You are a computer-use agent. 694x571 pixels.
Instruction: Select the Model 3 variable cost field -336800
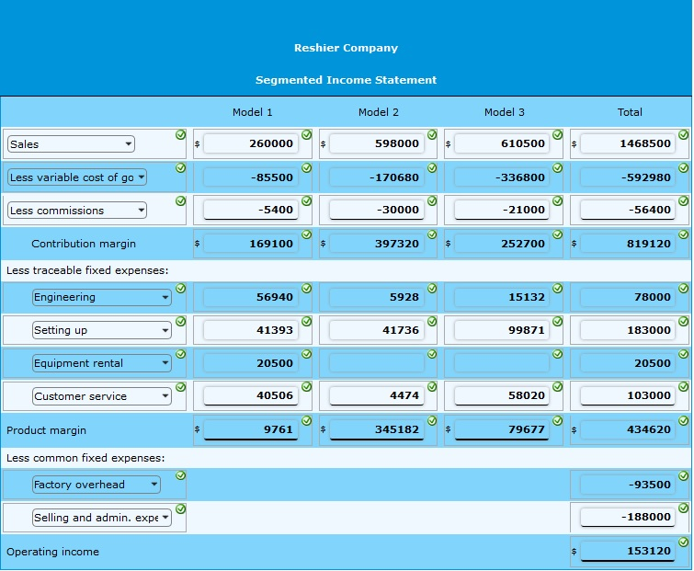click(502, 177)
